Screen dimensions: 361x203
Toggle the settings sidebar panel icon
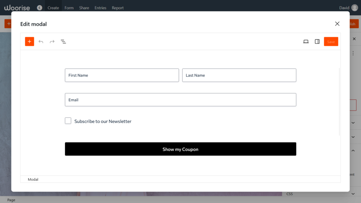[x=317, y=41]
